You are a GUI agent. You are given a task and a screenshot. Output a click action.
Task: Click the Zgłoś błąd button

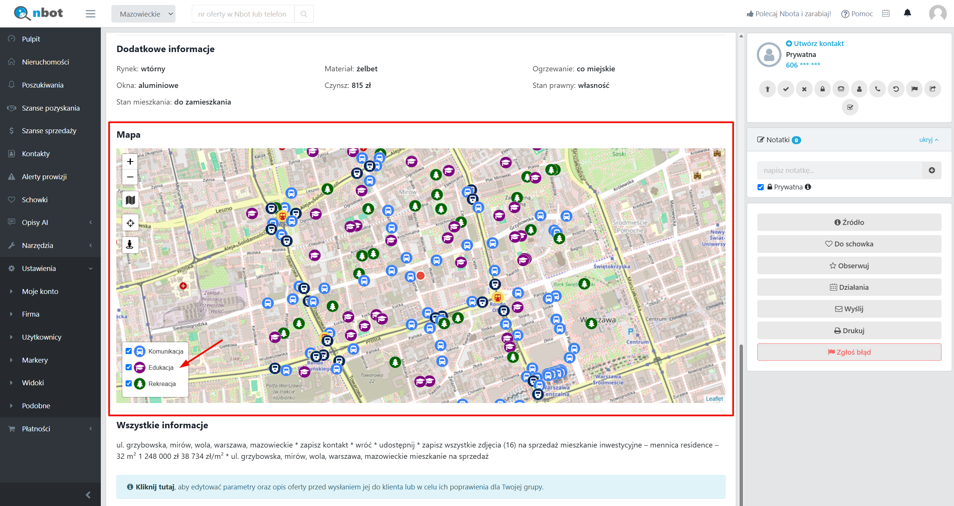849,352
